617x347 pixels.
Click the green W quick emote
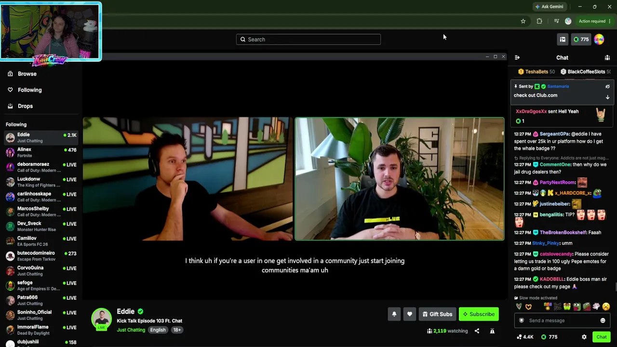click(567, 307)
